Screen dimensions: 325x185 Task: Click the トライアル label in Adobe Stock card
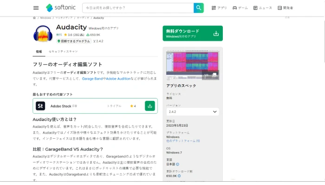click(114, 106)
